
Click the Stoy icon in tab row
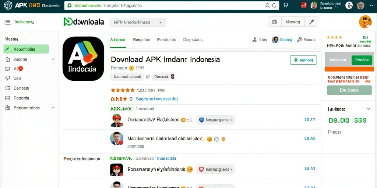[x=254, y=40]
